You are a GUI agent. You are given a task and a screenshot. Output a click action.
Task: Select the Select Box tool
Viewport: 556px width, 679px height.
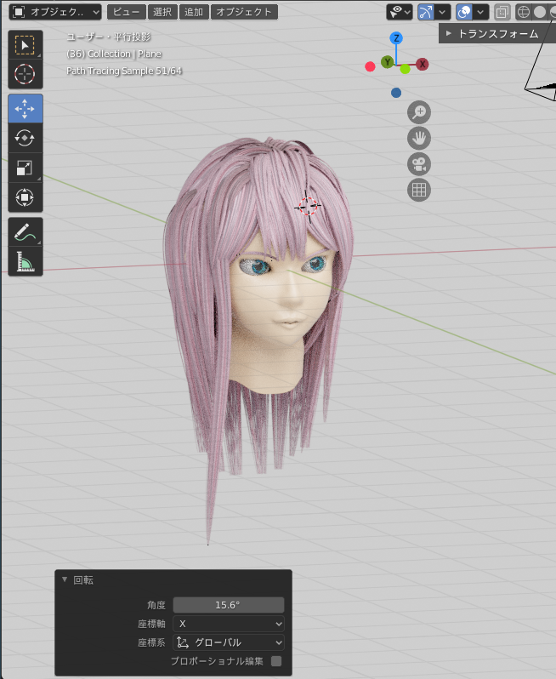(x=26, y=45)
